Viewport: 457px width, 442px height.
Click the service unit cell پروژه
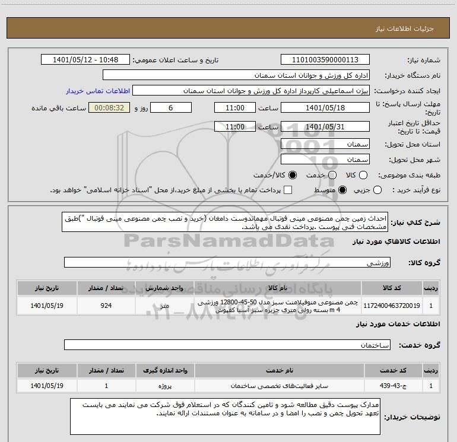[165, 386]
